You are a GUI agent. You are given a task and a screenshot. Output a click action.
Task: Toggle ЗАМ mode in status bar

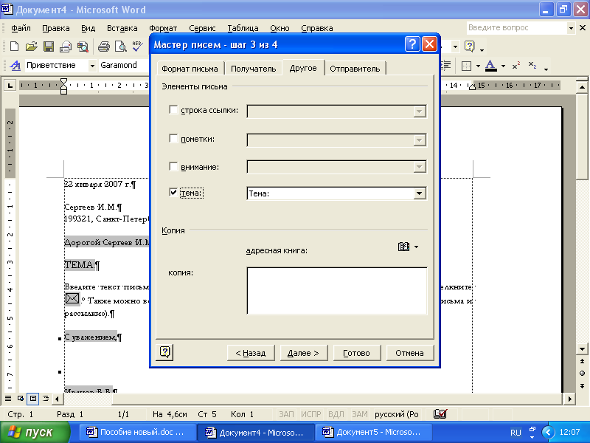(360, 414)
